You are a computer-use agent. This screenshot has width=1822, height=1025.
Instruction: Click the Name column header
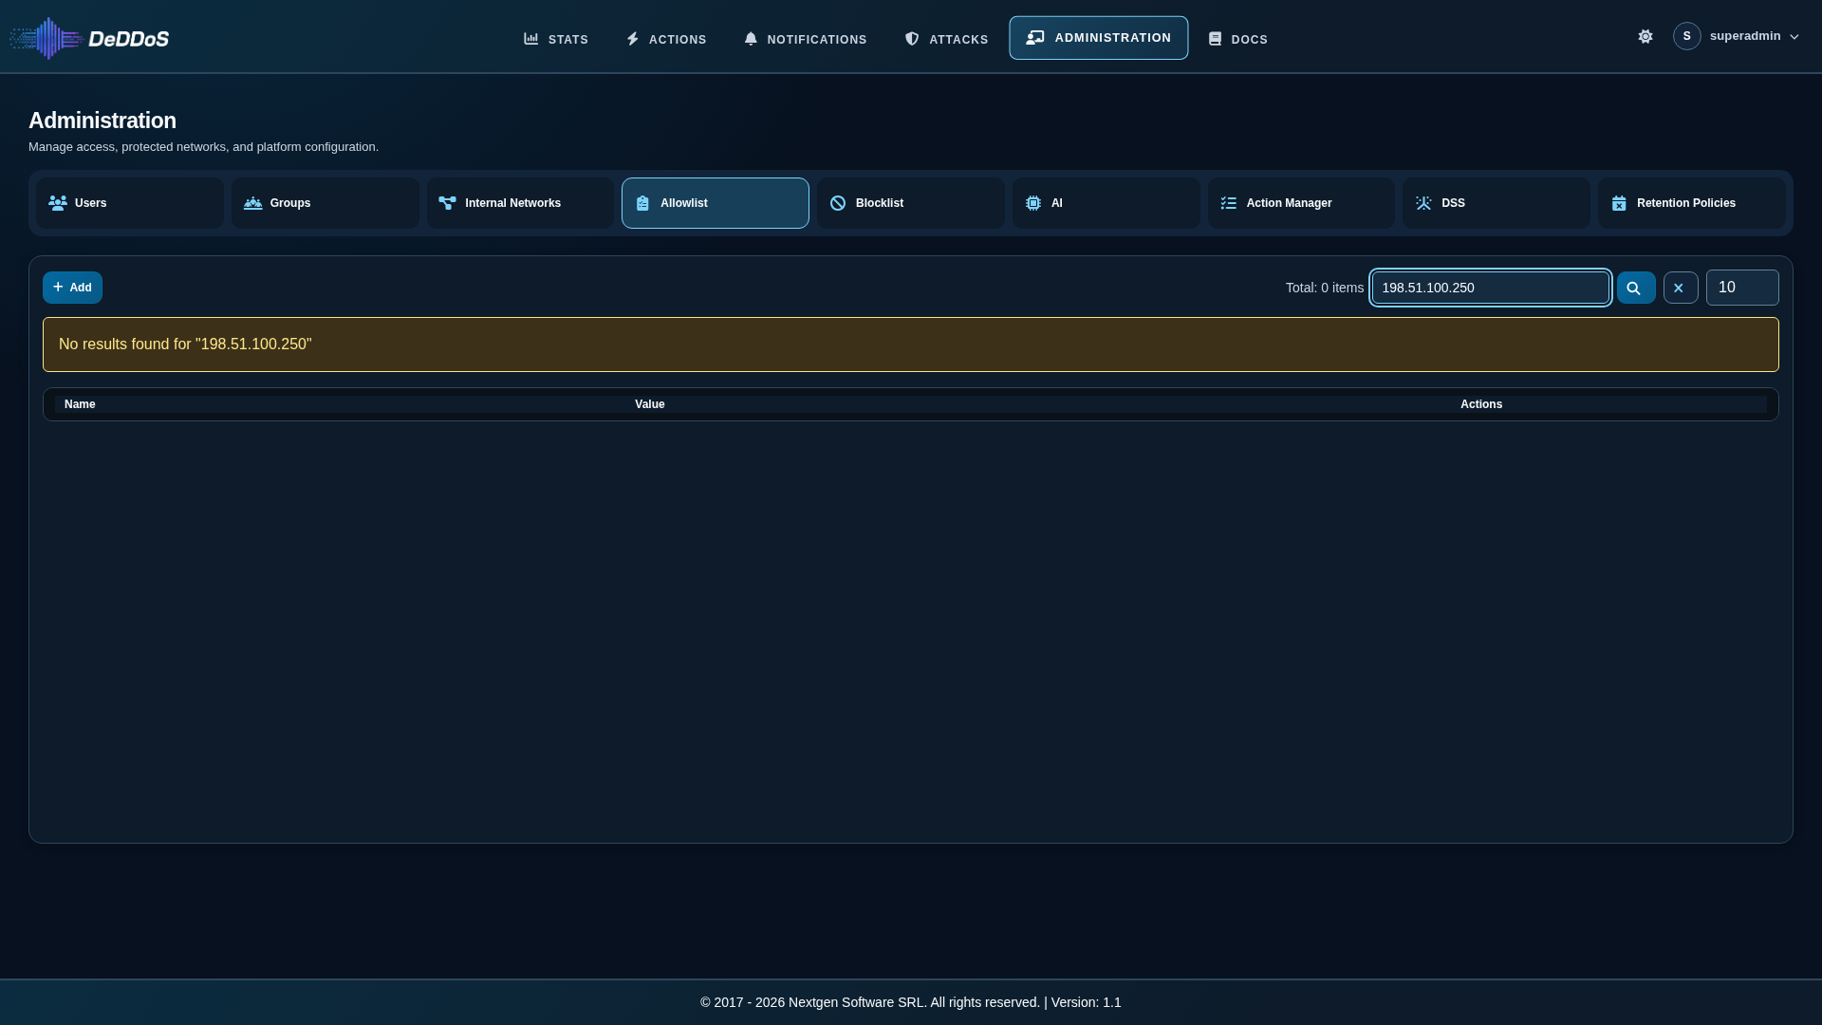(x=80, y=404)
